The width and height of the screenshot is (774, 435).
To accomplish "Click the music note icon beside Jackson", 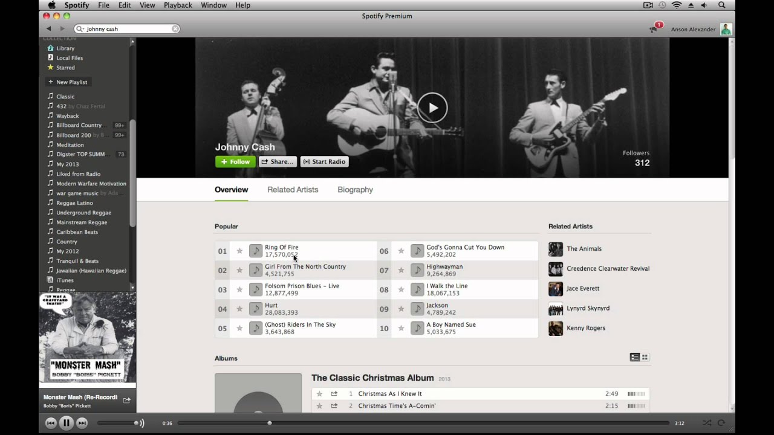I will tap(417, 309).
